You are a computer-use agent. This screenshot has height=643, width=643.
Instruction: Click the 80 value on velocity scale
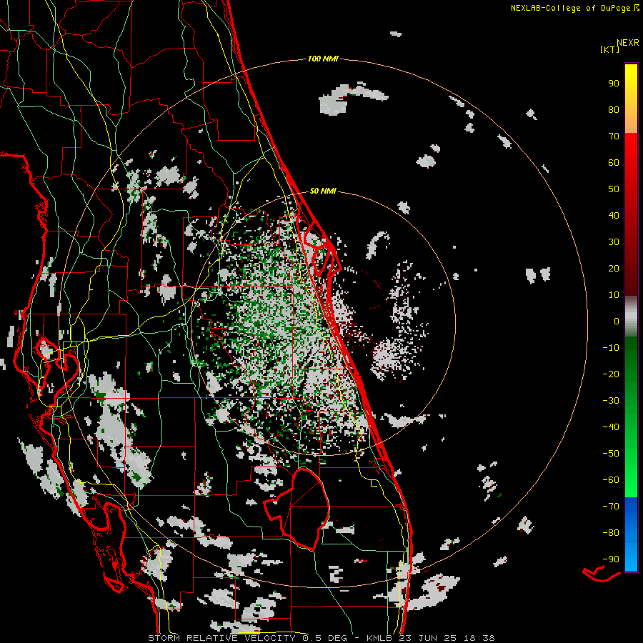coord(614,110)
